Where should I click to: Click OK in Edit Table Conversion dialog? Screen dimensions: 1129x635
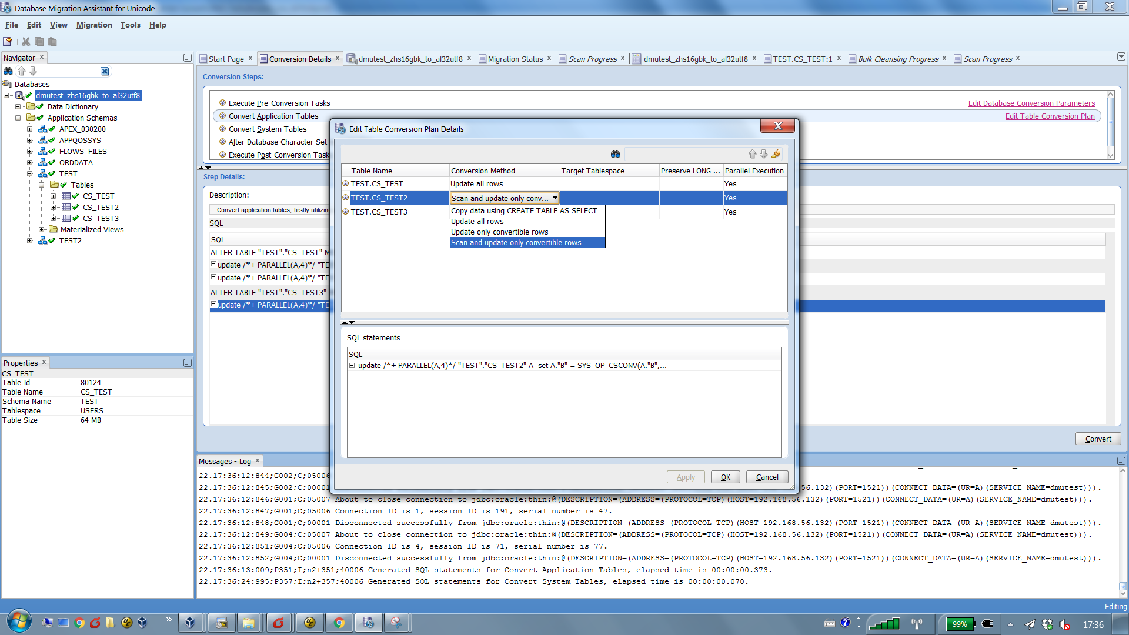tap(726, 477)
